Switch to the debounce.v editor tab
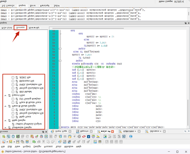The height and width of the screenshot is (154, 190). click(155, 132)
